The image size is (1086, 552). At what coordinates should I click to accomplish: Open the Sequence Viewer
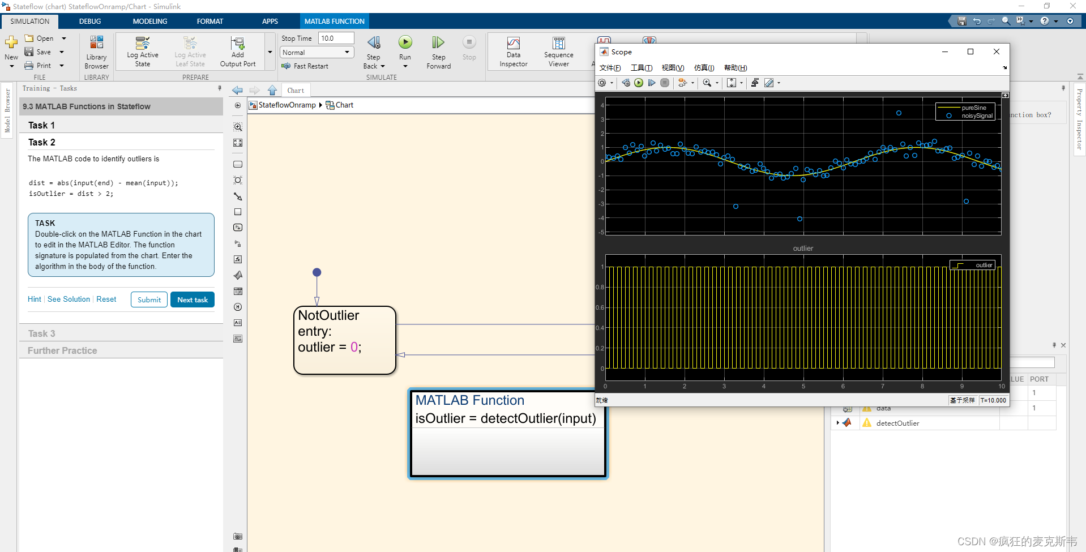click(558, 44)
